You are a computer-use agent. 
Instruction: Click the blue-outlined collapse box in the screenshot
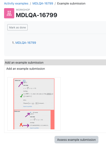coord(24,81)
